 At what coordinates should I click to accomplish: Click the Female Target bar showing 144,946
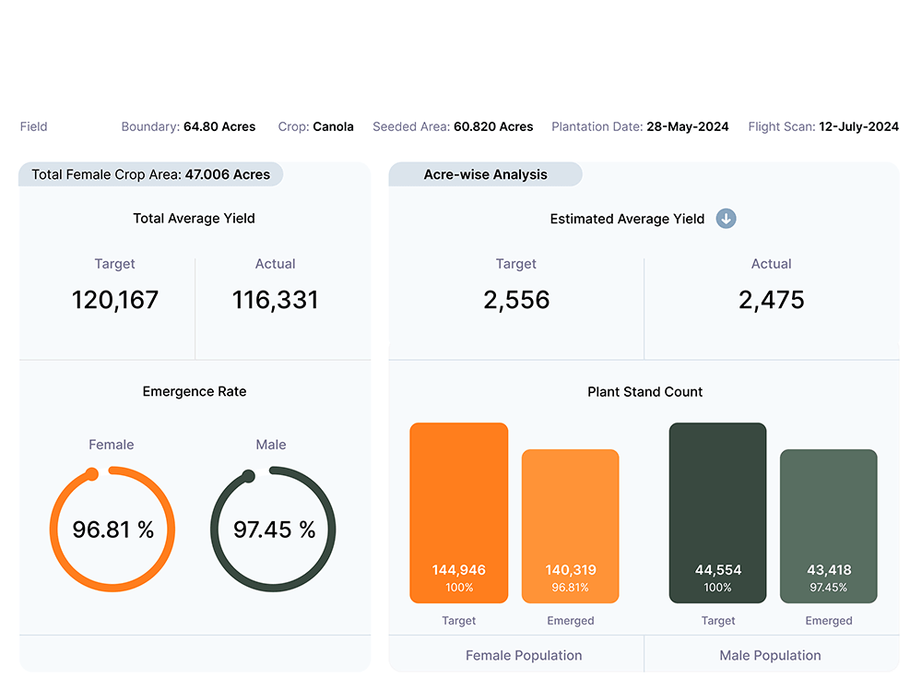[x=459, y=512]
